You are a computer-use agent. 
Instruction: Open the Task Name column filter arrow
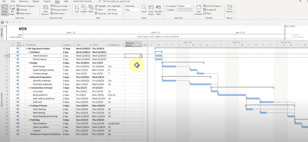point(61,45)
